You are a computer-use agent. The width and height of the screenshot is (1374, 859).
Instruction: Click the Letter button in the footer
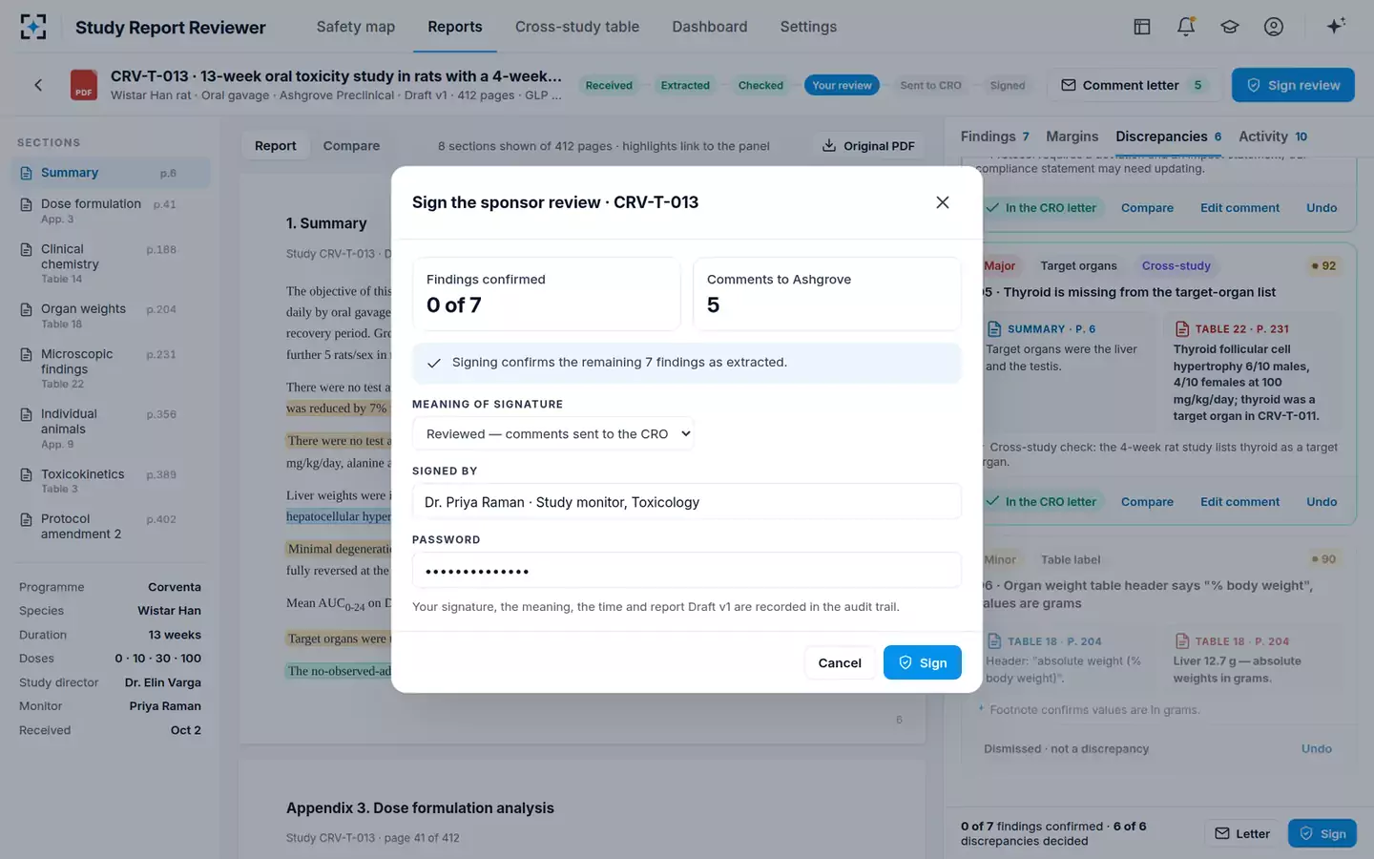[1242, 833]
